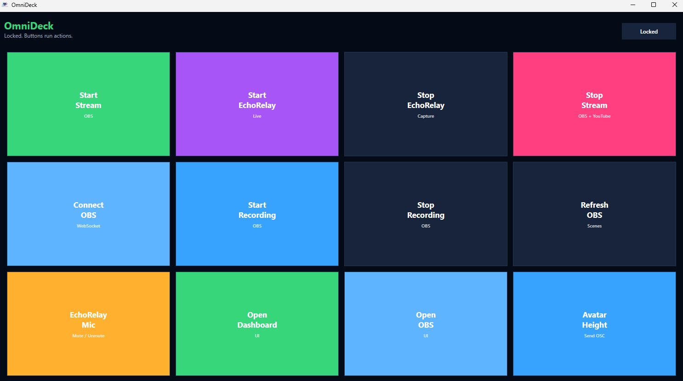Click the green OmniDeck heading
This screenshot has width=683, height=381.
[29, 26]
